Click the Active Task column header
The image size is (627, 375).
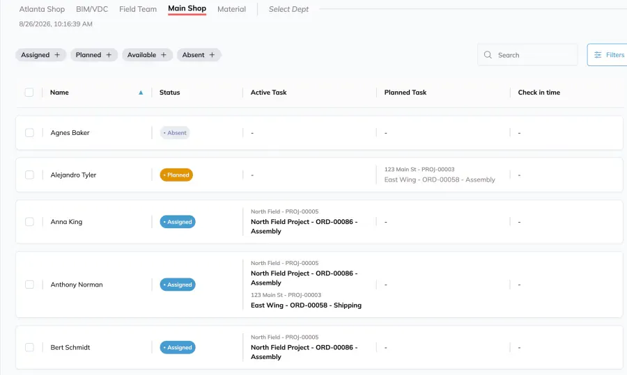(269, 93)
